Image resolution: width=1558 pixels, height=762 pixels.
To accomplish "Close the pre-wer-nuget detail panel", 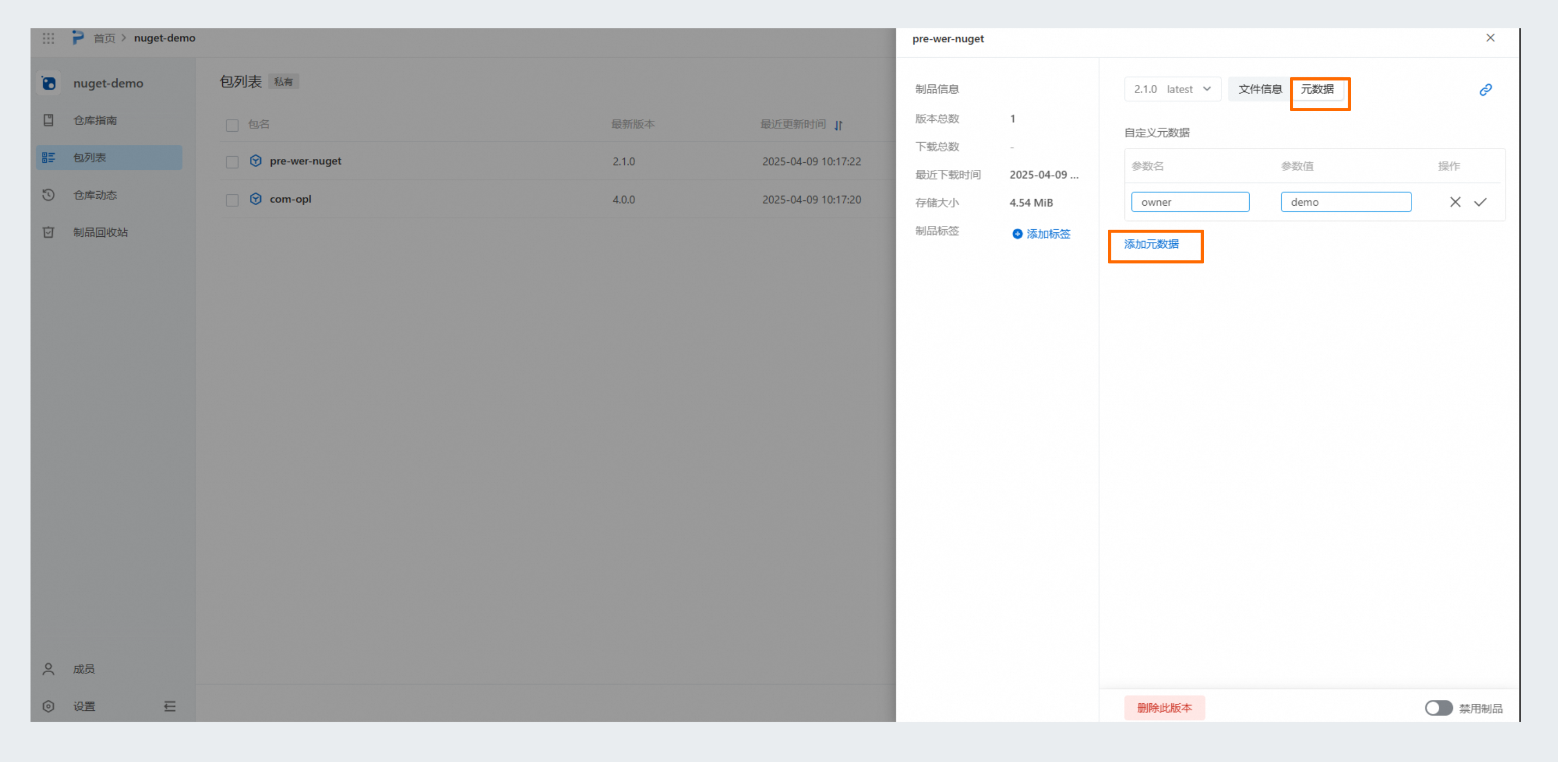I will pos(1490,38).
